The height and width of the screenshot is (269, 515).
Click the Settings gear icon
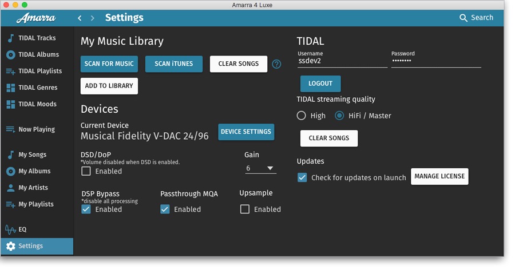pyautogui.click(x=10, y=246)
